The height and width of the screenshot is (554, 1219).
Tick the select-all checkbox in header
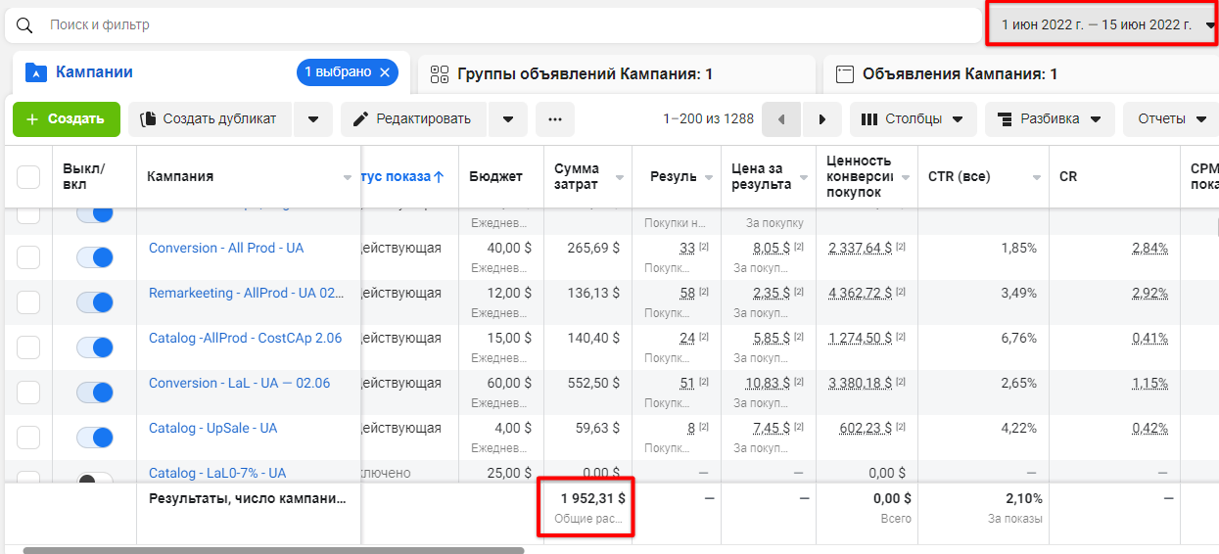(28, 177)
